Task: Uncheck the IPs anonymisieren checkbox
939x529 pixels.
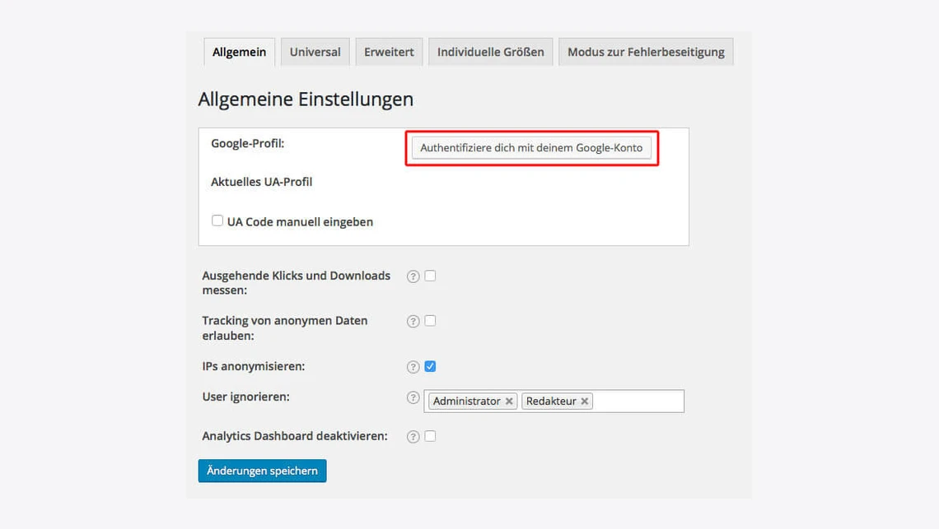Action: pyautogui.click(x=430, y=366)
